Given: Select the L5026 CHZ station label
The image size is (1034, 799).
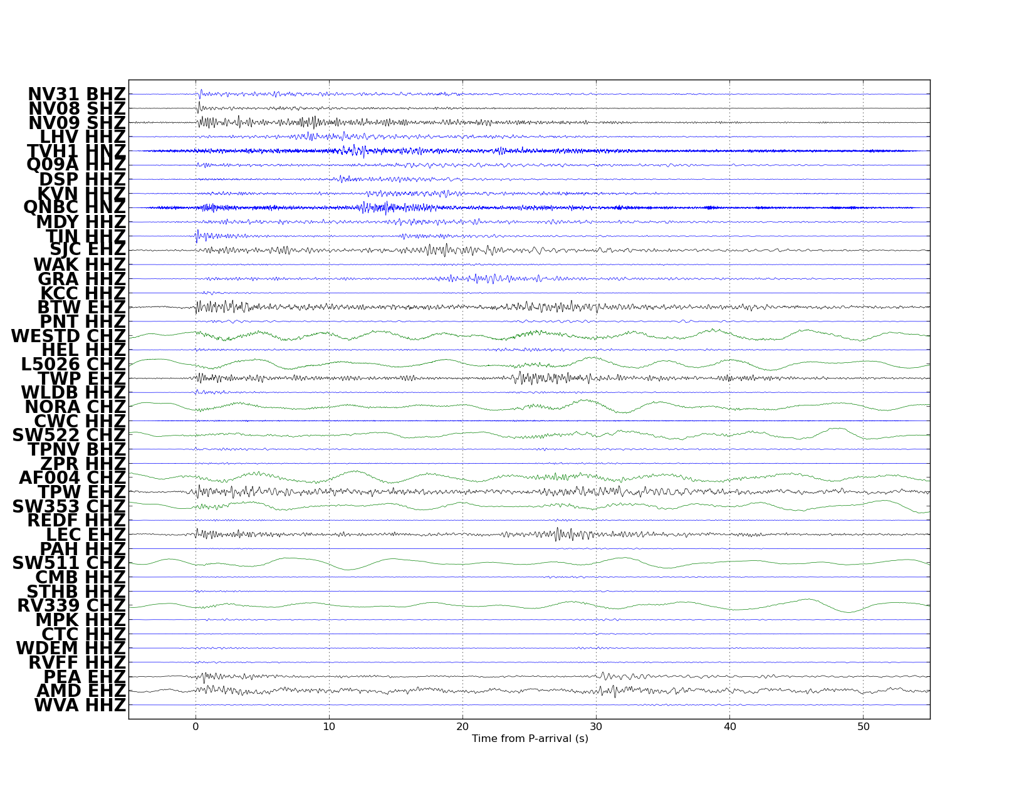Looking at the screenshot, I should [x=73, y=364].
